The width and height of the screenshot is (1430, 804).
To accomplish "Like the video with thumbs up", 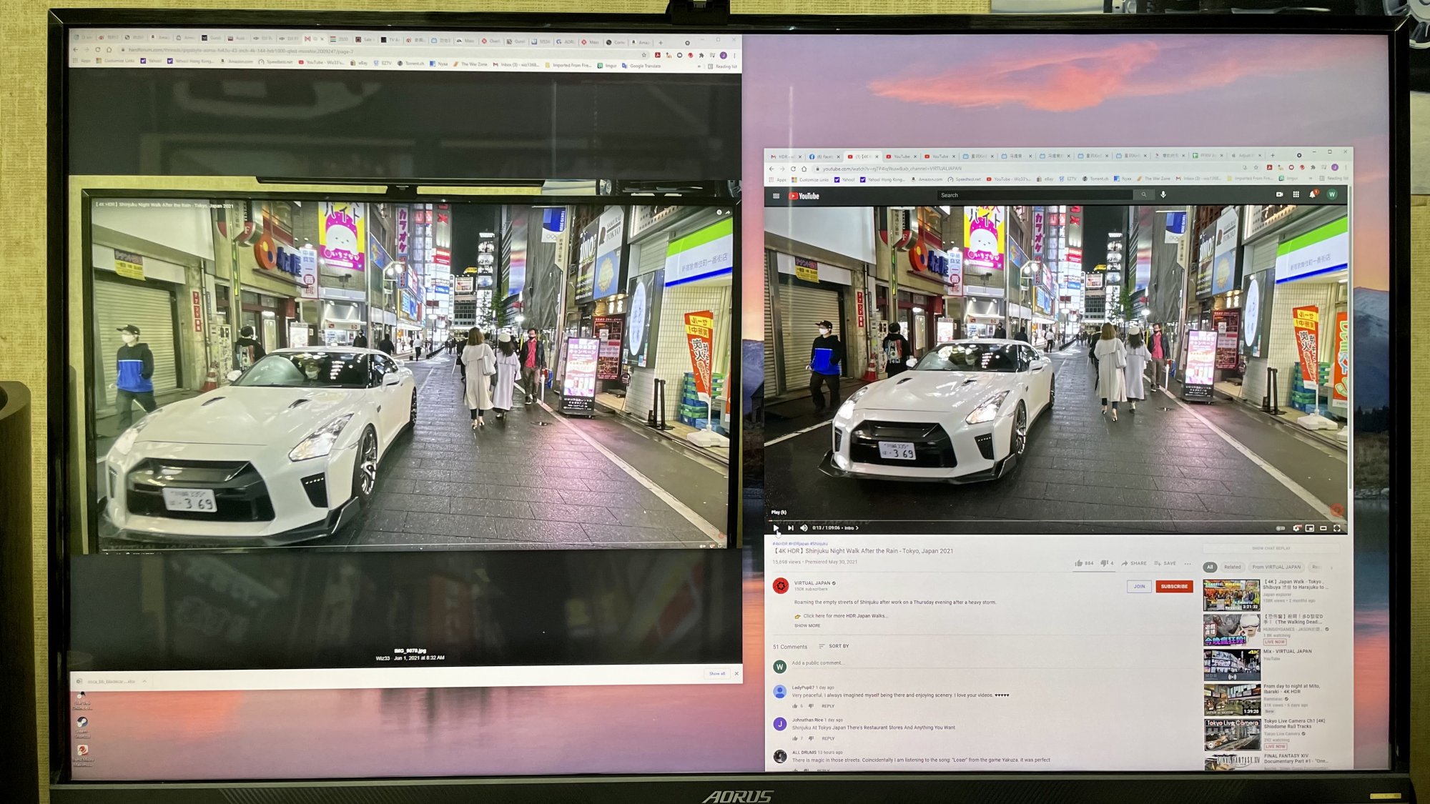I will click(x=1079, y=563).
